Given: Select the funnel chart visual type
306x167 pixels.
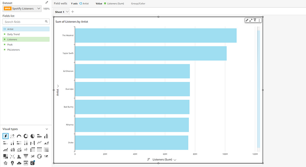Looking at the screenshot, I should point(26,156).
